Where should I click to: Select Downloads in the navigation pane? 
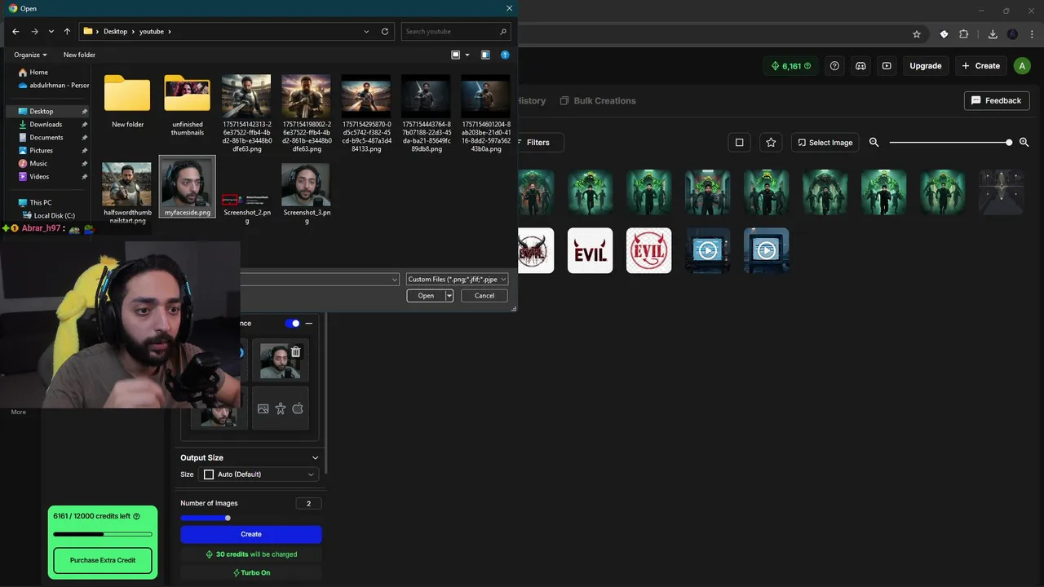(x=47, y=124)
